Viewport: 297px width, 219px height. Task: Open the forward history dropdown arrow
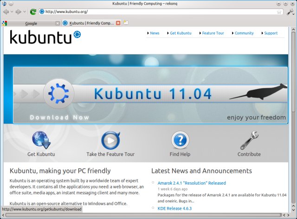[25, 12]
